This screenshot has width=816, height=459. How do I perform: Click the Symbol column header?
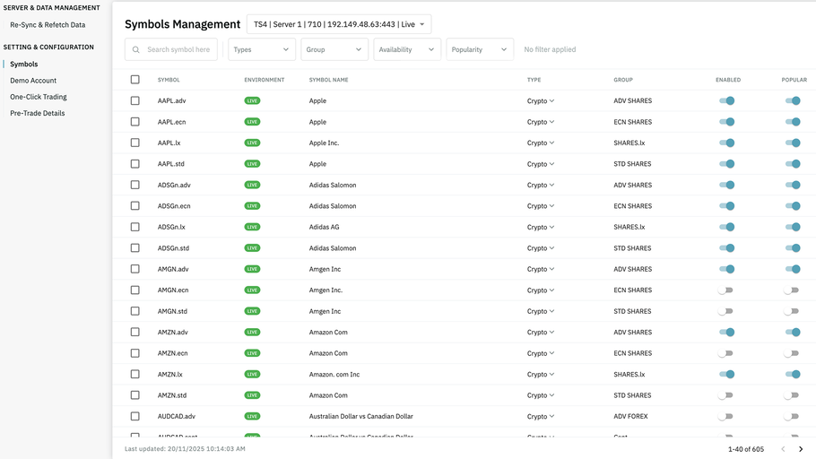pos(169,80)
